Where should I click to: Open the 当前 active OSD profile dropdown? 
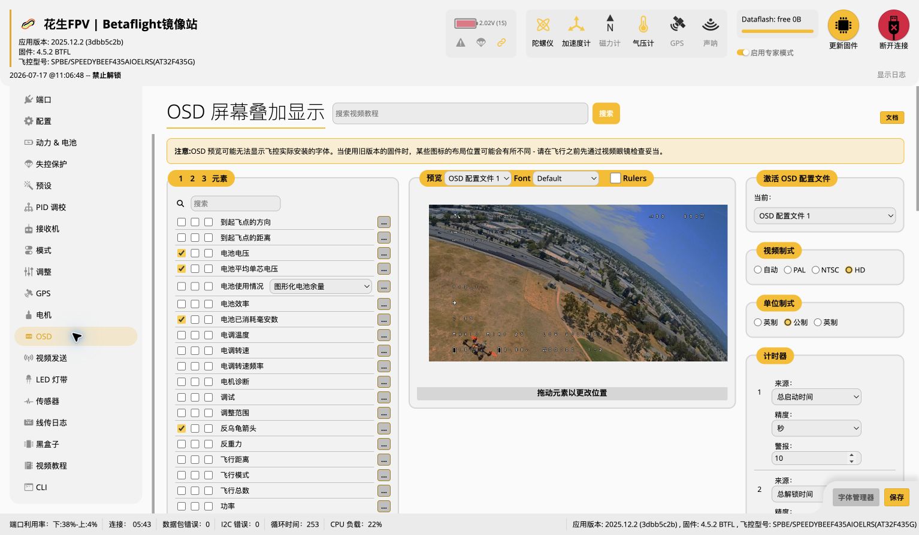[825, 216]
